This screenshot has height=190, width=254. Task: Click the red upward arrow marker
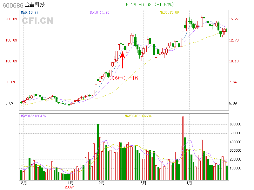click(x=122, y=59)
